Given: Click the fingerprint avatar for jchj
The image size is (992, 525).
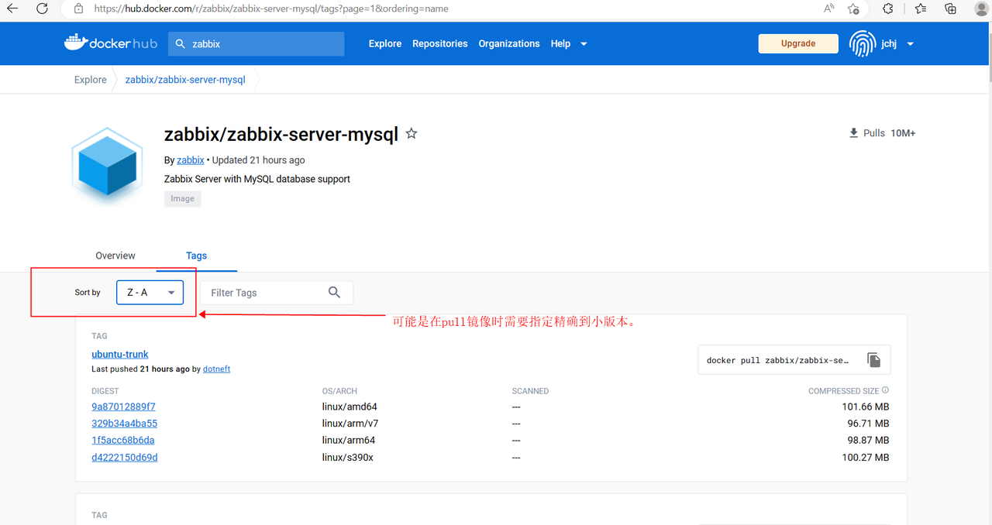Looking at the screenshot, I should tap(863, 44).
